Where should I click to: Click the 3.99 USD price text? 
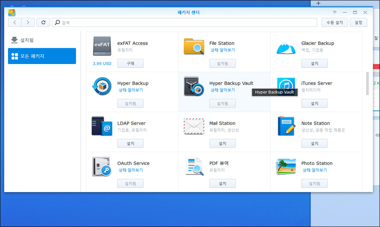(x=102, y=64)
